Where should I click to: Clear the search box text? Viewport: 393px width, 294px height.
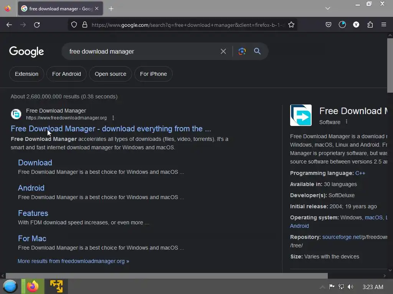[x=223, y=52]
